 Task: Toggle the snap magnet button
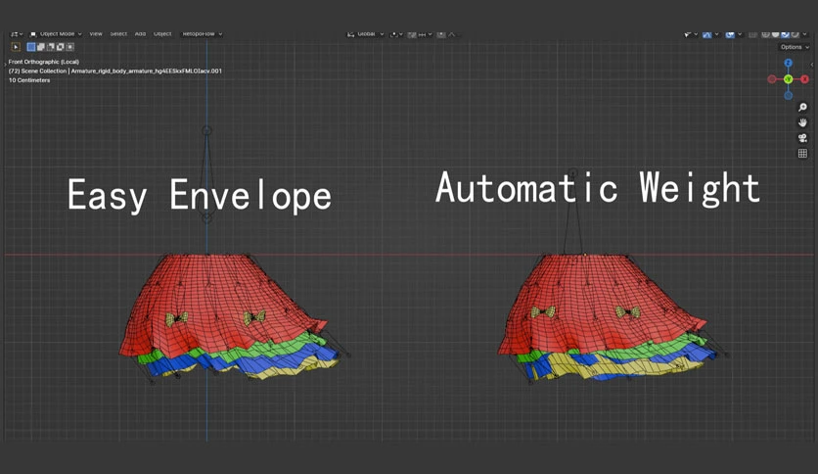(412, 34)
